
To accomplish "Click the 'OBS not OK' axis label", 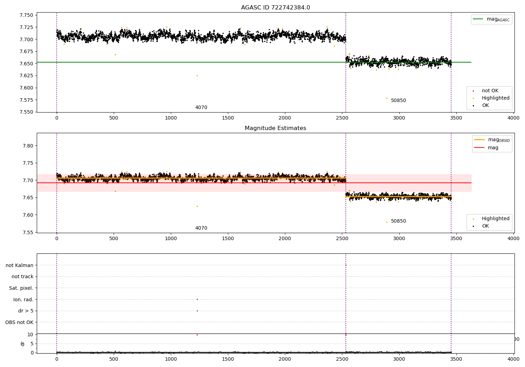I will (19, 322).
